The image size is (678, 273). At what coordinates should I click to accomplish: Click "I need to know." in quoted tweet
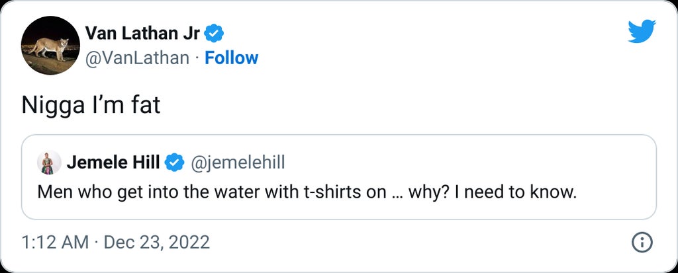pos(508,192)
